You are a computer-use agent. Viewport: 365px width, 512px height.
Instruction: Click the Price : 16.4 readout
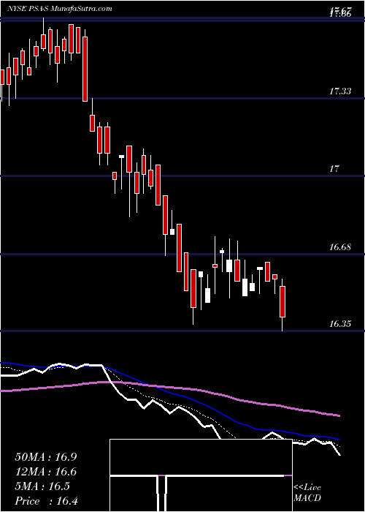coord(46,501)
